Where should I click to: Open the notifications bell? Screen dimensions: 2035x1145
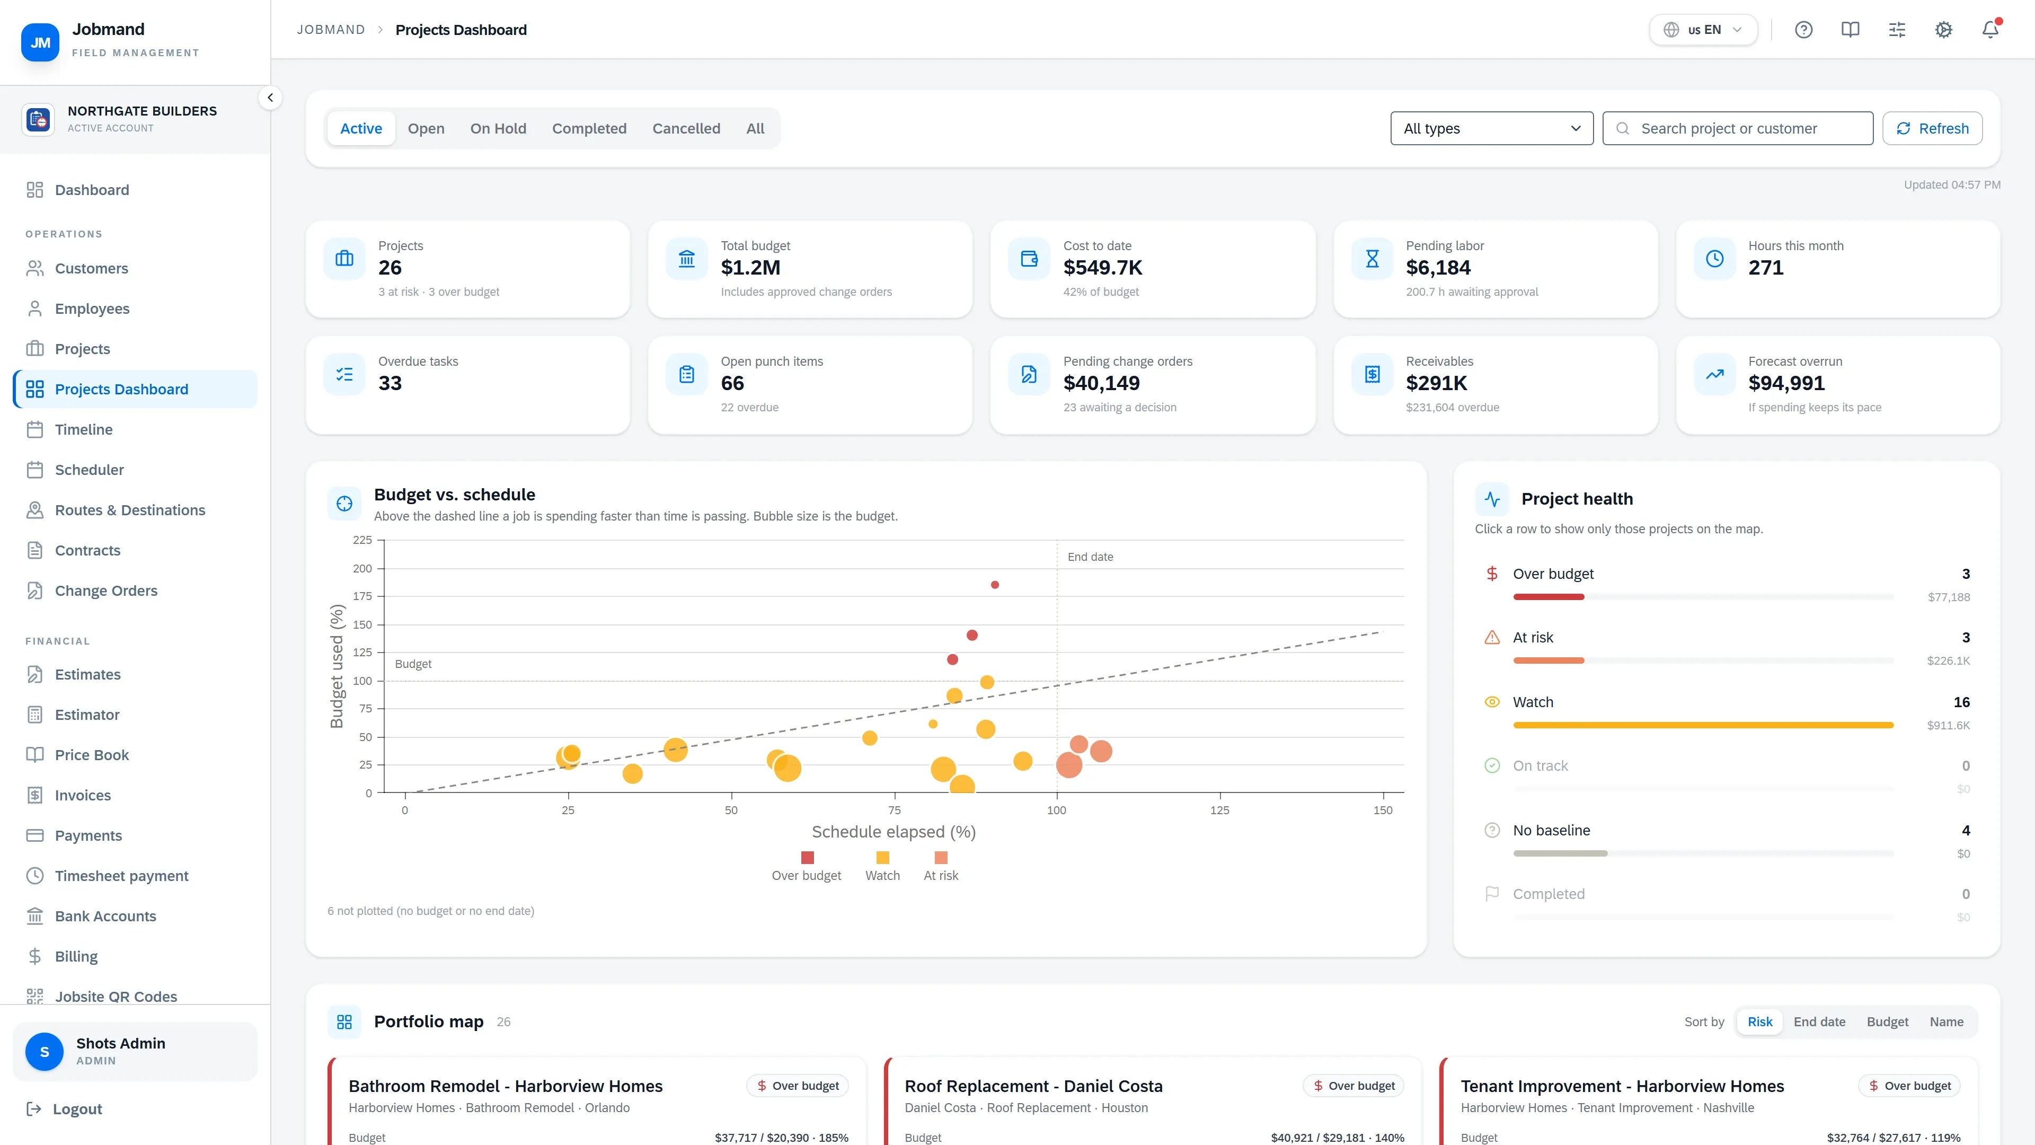pyautogui.click(x=1990, y=30)
